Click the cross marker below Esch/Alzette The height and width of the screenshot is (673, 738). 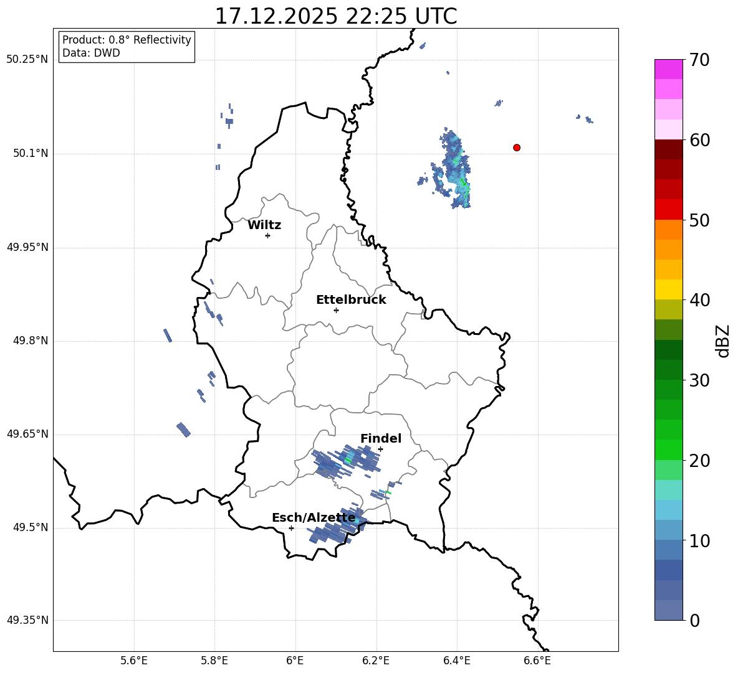click(x=291, y=528)
